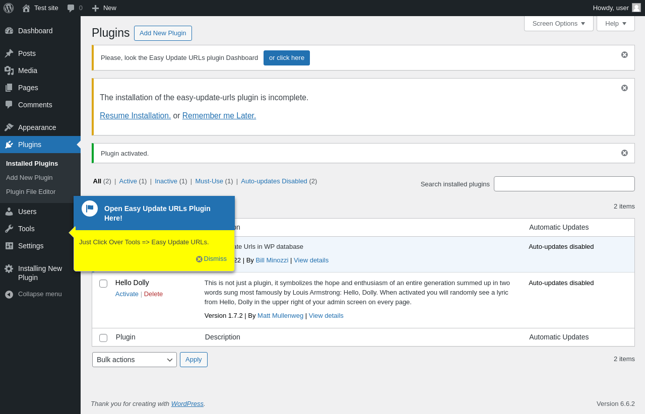Open the Posts menu item
This screenshot has width=645, height=414.
tap(40, 53)
